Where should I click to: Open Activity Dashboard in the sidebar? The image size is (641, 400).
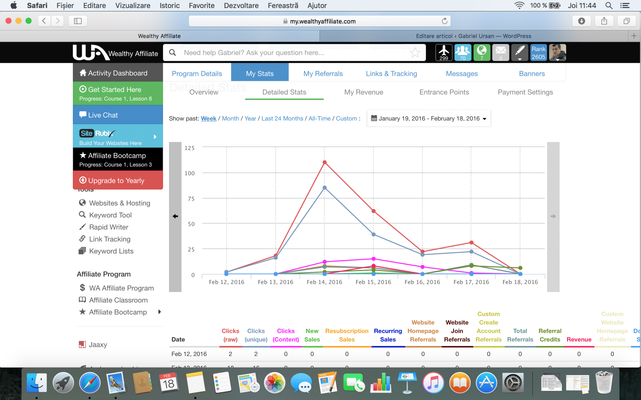click(118, 73)
